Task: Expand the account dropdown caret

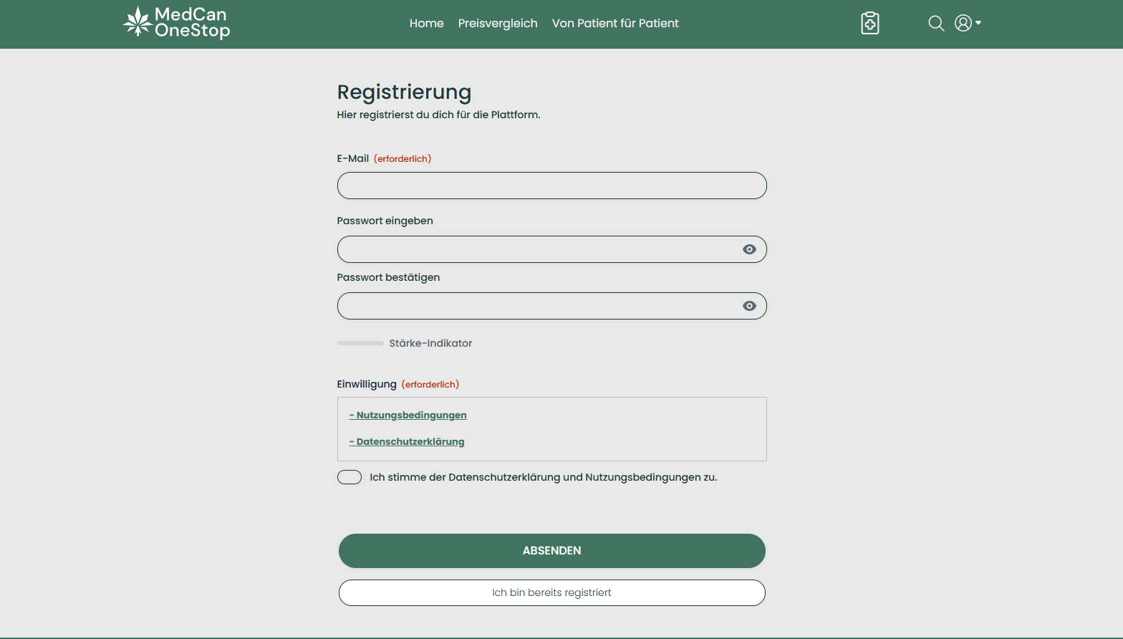Action: (x=978, y=23)
